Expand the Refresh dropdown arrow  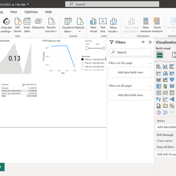click(x=80, y=32)
